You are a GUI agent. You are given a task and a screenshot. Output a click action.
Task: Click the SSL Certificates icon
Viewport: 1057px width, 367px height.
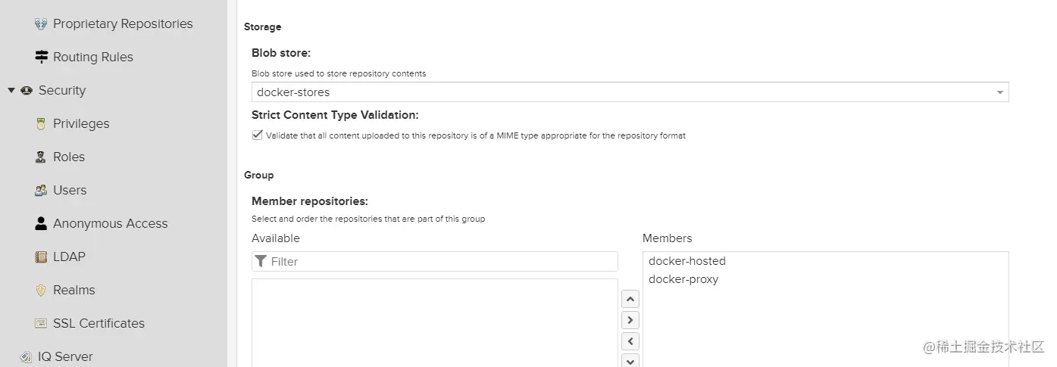coord(41,324)
